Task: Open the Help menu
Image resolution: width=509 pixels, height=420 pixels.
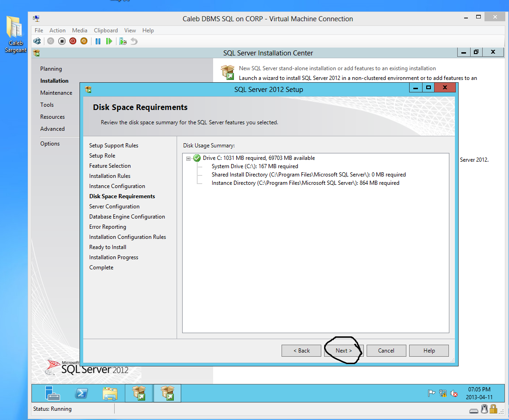Action: (x=148, y=30)
